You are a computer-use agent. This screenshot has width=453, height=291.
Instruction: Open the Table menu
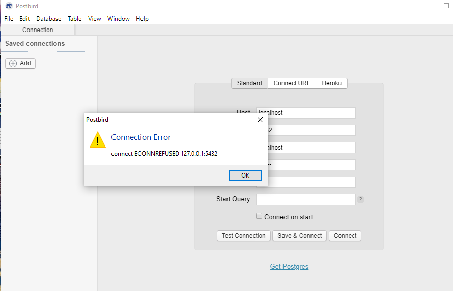pos(74,19)
